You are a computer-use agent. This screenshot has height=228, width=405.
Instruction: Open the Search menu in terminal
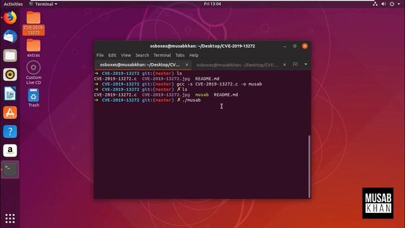pos(142,55)
